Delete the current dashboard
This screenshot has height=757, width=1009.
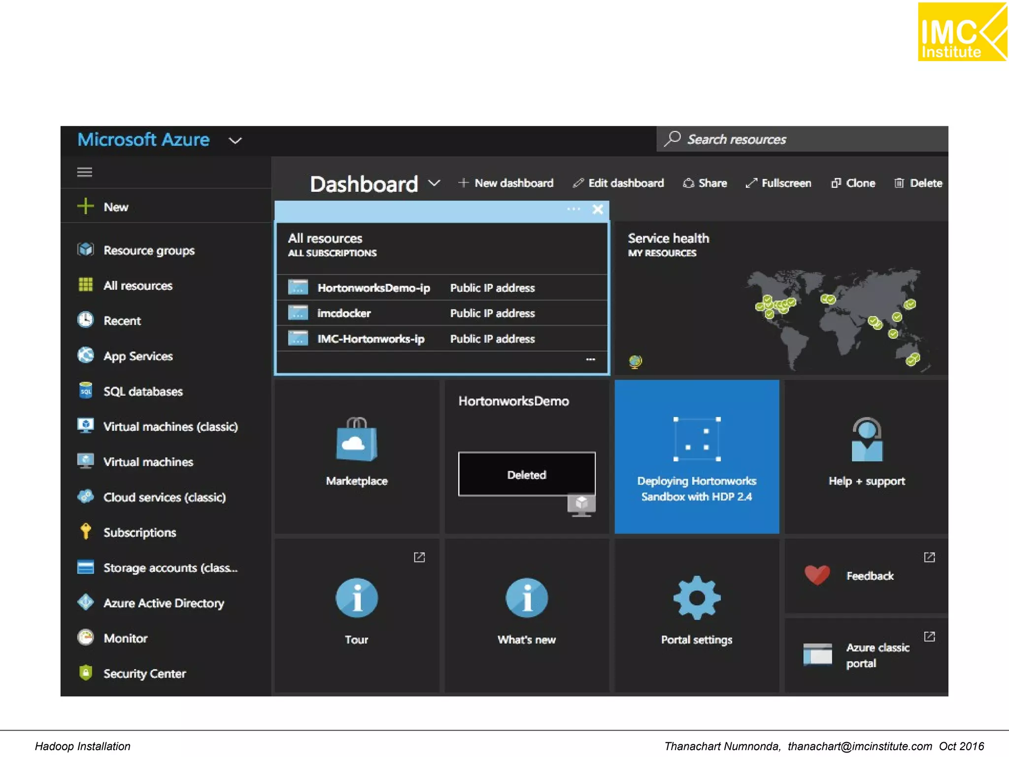click(x=918, y=183)
